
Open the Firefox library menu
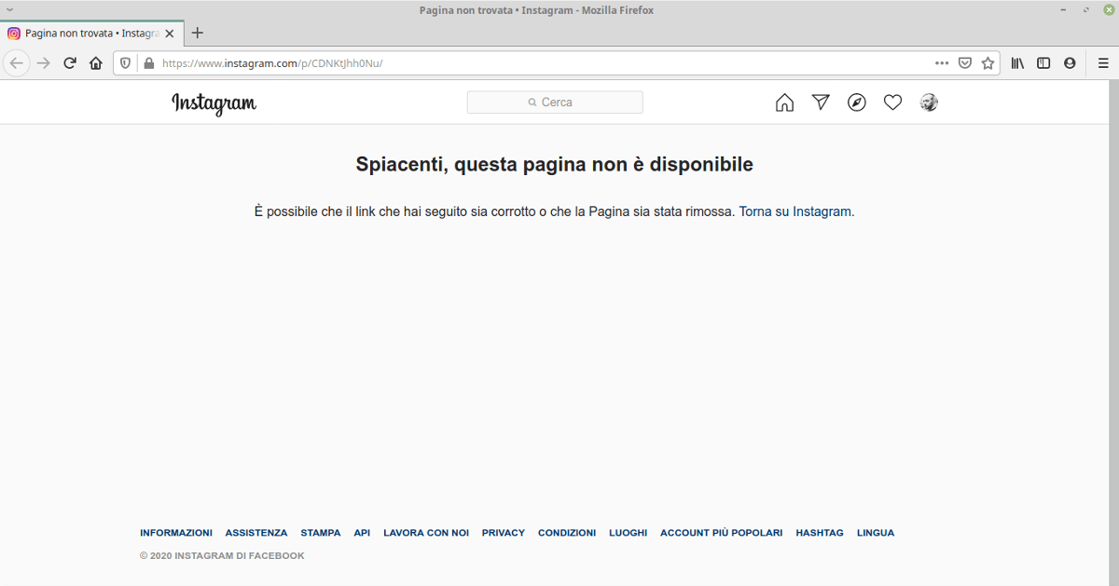tap(1018, 63)
